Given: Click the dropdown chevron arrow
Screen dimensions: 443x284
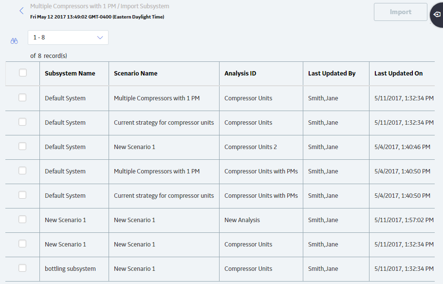Looking at the screenshot, I should [100, 38].
